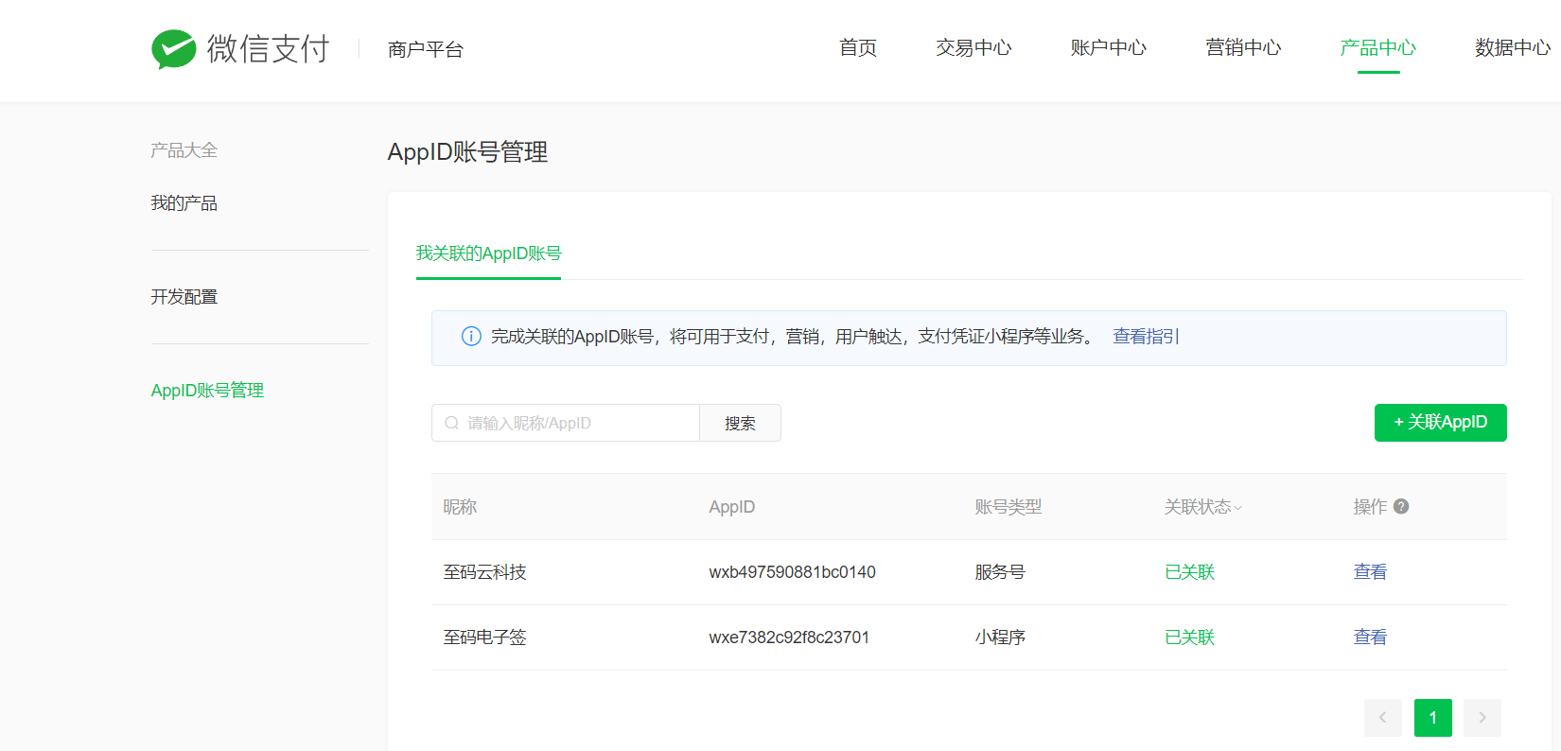Open 数据中心 in top navigation

point(1513,47)
